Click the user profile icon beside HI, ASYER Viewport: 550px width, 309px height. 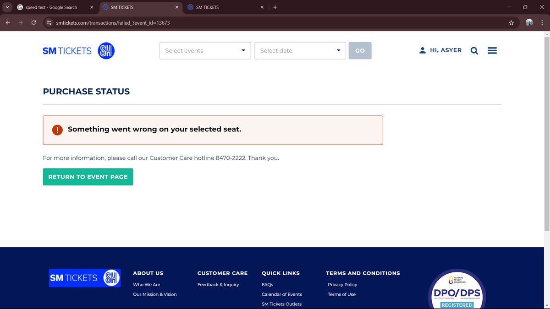(423, 50)
